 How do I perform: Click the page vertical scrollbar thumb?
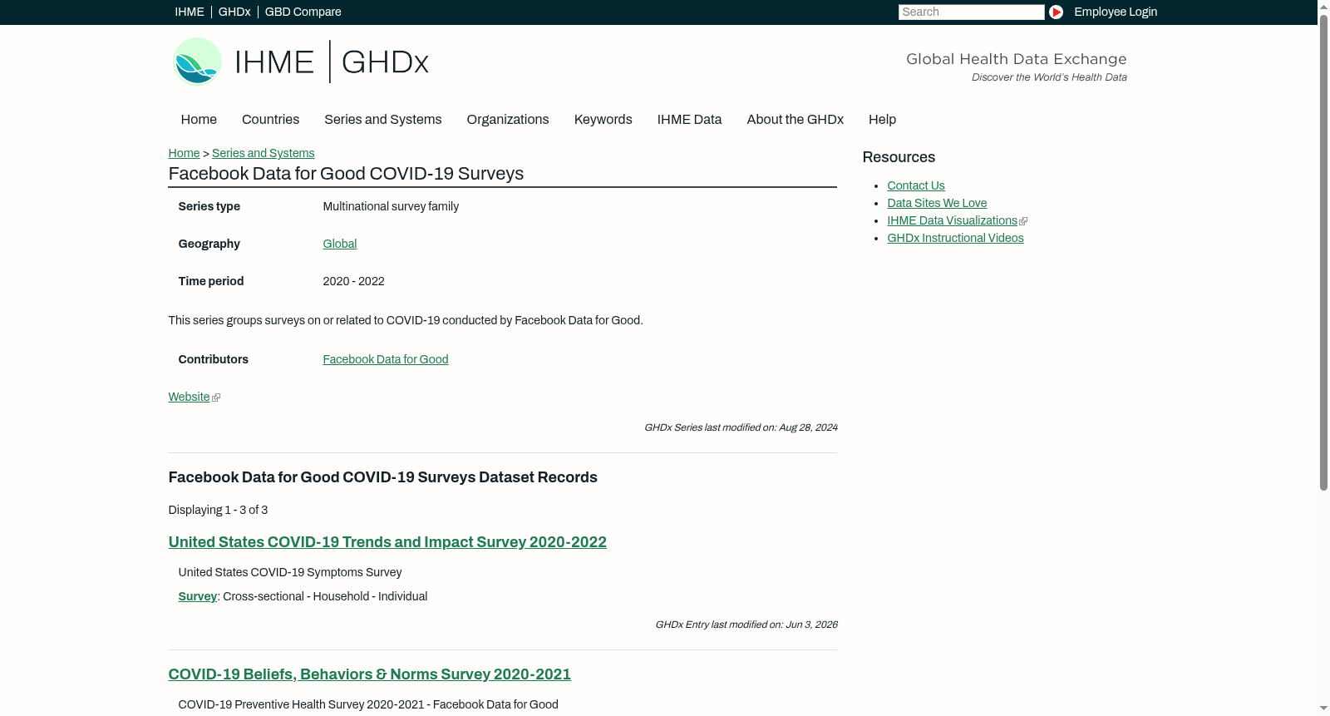point(1323,251)
